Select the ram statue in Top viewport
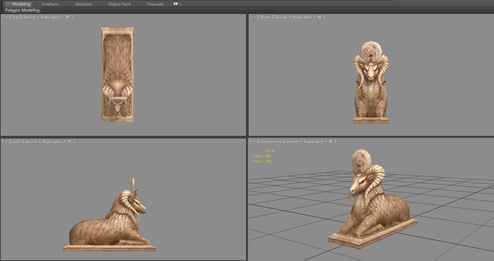This screenshot has height=261, width=494. (x=118, y=74)
